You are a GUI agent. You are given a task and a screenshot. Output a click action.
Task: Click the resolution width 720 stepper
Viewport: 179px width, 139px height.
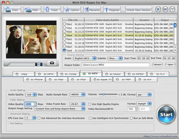[136, 109]
